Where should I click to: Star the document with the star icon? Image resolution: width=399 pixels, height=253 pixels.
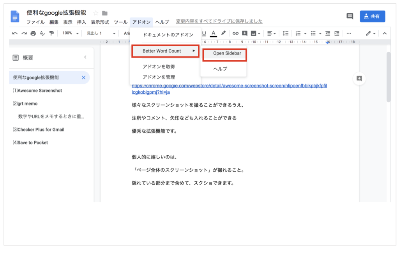(96, 13)
